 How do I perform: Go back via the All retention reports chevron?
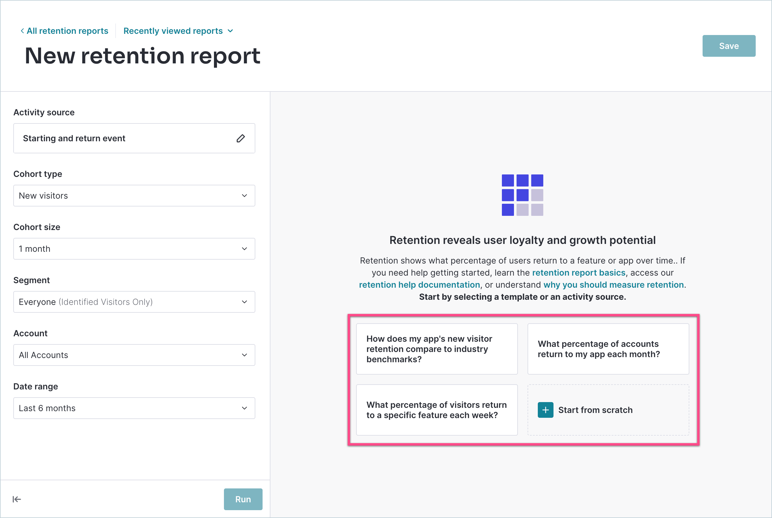pyautogui.click(x=22, y=31)
